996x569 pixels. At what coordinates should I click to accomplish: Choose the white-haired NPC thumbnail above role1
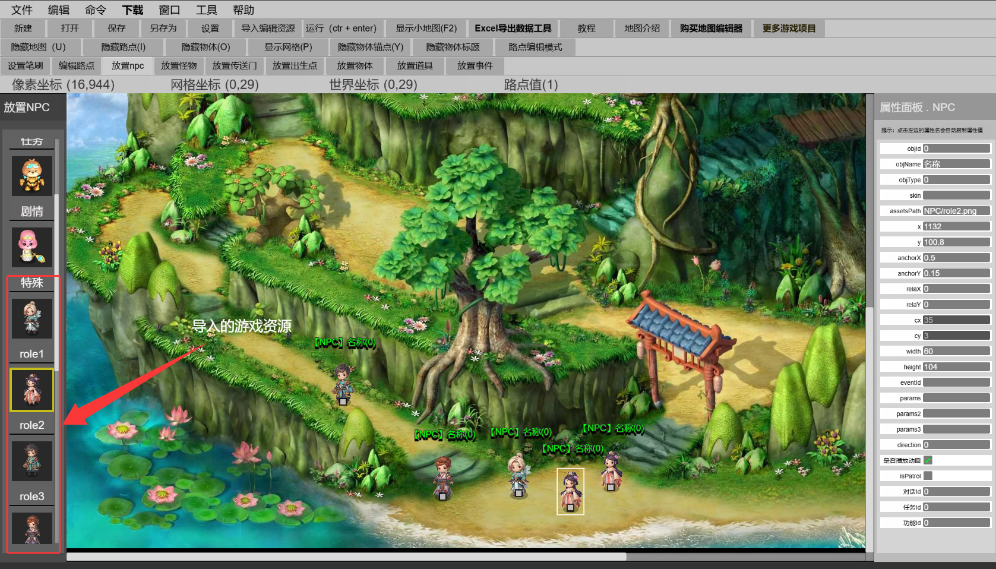32,318
